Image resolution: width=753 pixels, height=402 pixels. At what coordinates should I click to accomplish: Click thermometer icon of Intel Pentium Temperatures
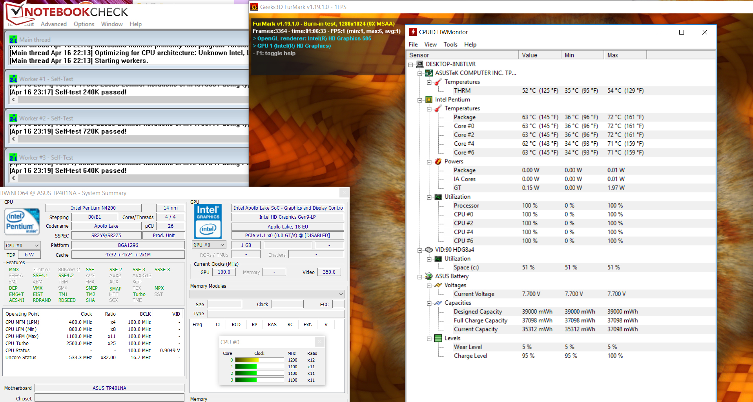coord(438,108)
